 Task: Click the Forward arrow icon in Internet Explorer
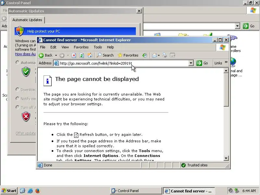(x=62, y=55)
